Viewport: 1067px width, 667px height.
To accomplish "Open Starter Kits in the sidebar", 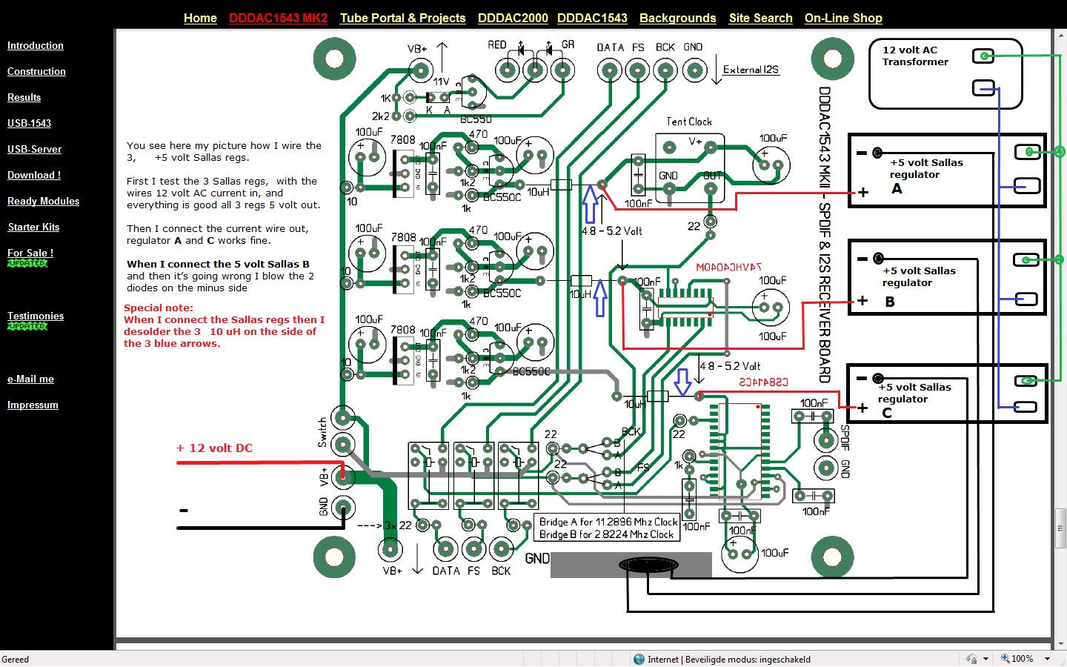I will click(33, 227).
